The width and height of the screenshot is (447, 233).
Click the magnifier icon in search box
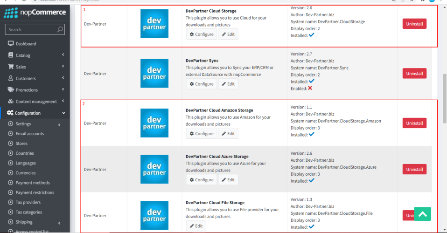click(x=60, y=29)
